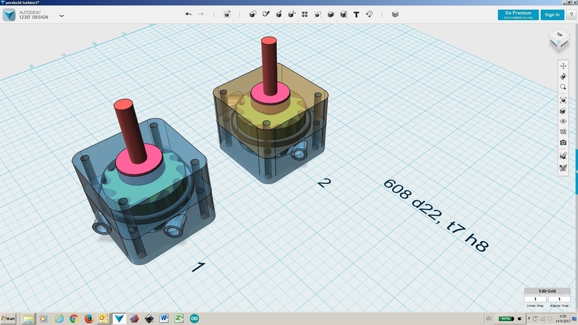Screen dimensions: 578x325
Task: Toggle sketch visibility icon in nav bar
Action: [563, 168]
